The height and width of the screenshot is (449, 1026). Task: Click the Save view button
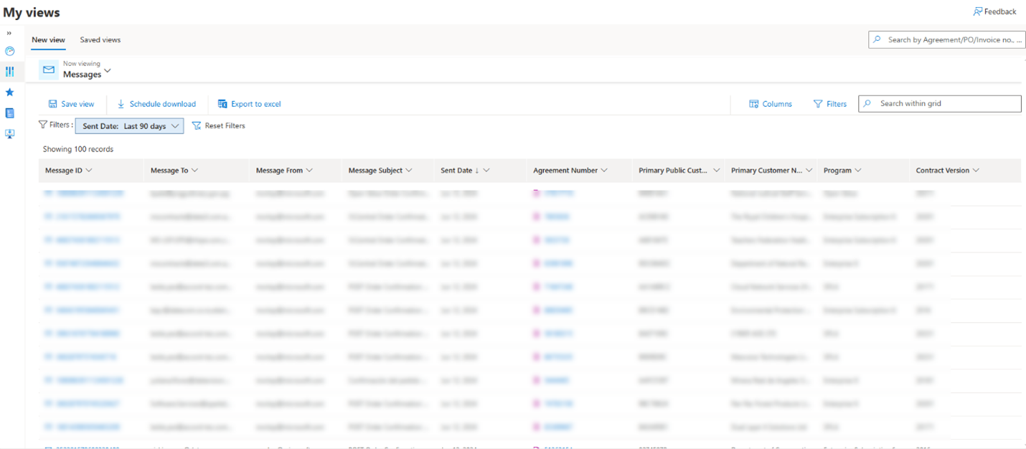point(71,104)
